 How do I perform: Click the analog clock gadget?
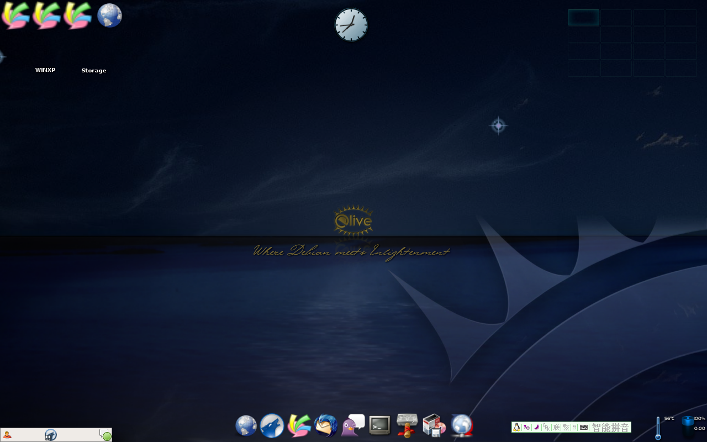click(x=351, y=25)
